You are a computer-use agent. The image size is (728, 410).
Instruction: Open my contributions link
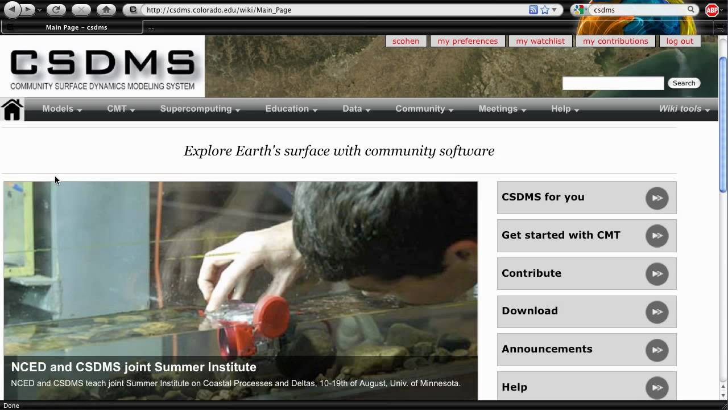pyautogui.click(x=615, y=41)
